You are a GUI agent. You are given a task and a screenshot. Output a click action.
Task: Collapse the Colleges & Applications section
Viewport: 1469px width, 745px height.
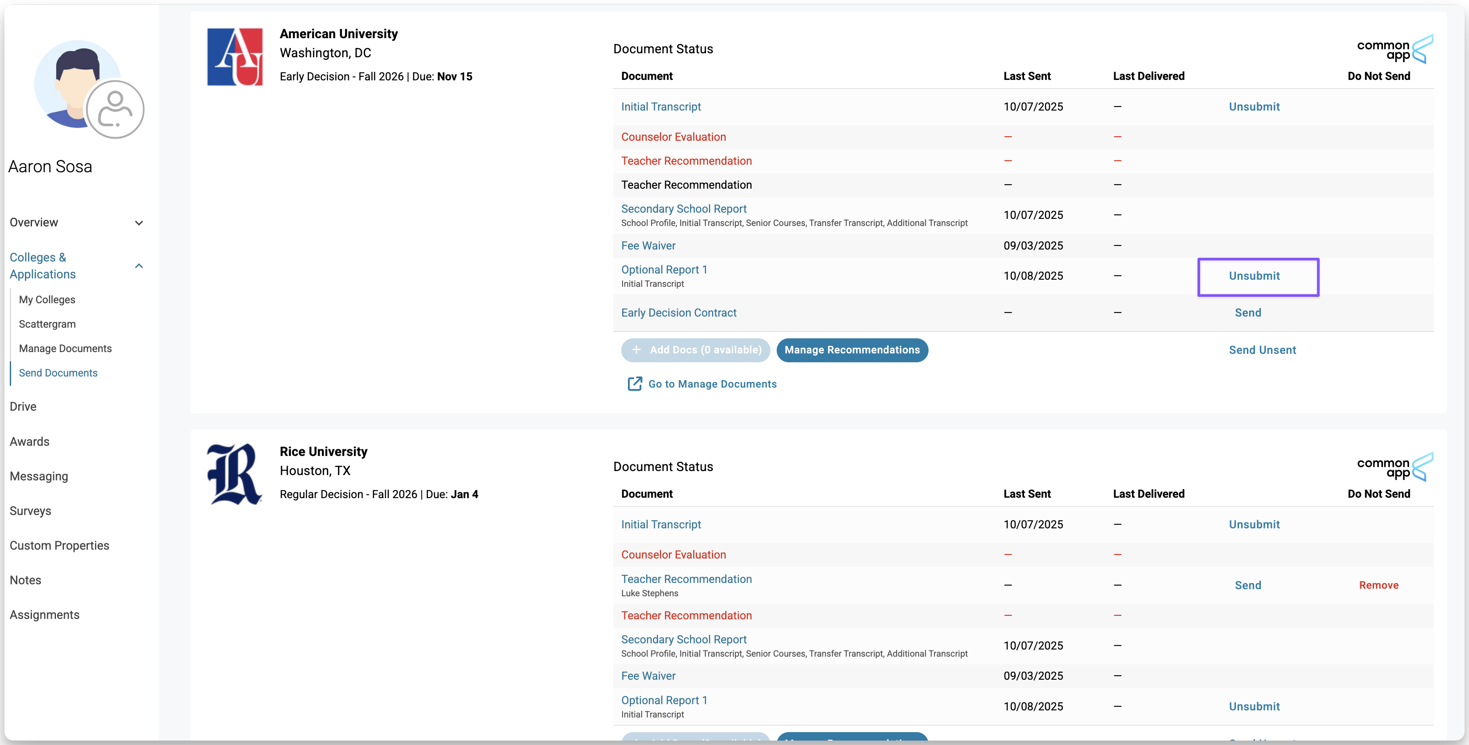[139, 266]
